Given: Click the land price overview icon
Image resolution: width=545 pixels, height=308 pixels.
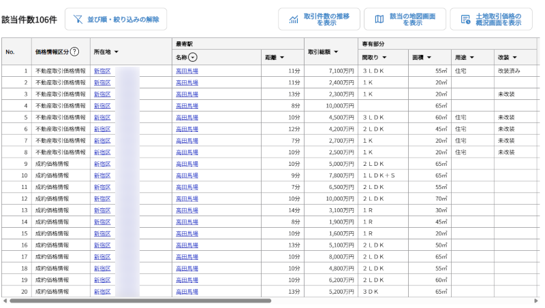Looking at the screenshot, I should (x=465, y=20).
